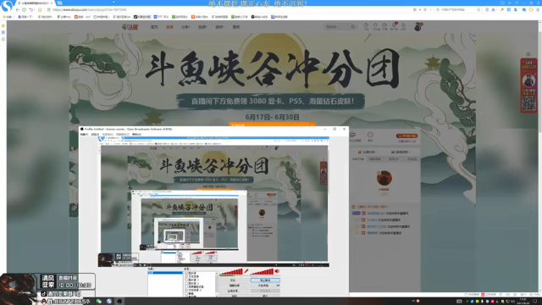Click the OBS 停止串流 button
542x305 pixels.
pos(265,280)
